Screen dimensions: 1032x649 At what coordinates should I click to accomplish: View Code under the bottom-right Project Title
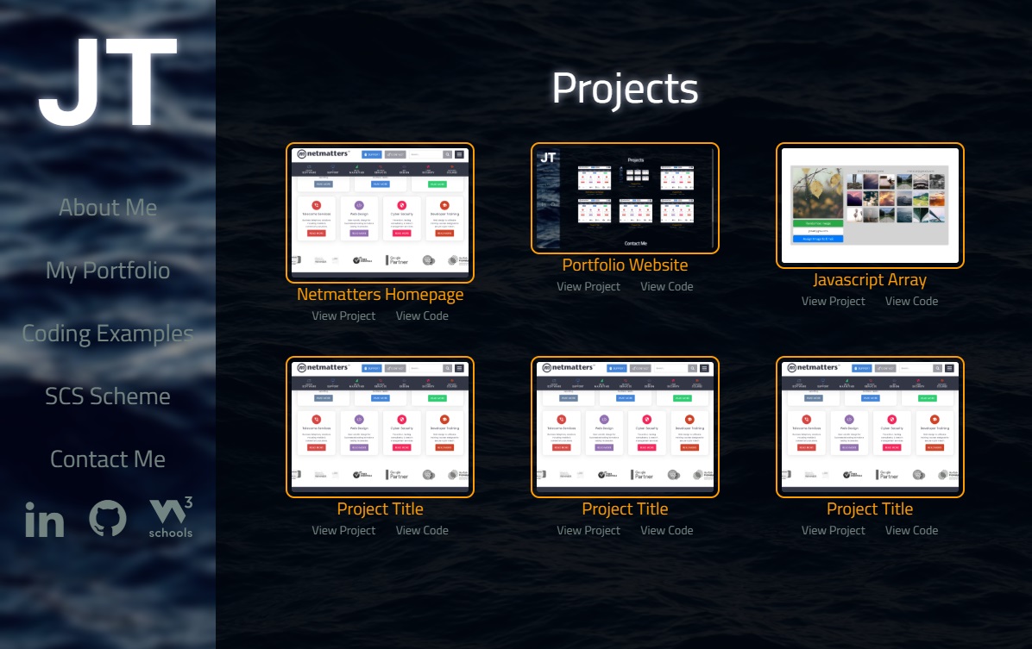coord(911,530)
